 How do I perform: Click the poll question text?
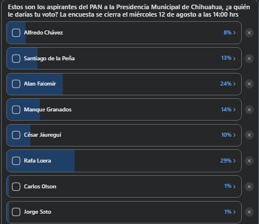coord(129,11)
